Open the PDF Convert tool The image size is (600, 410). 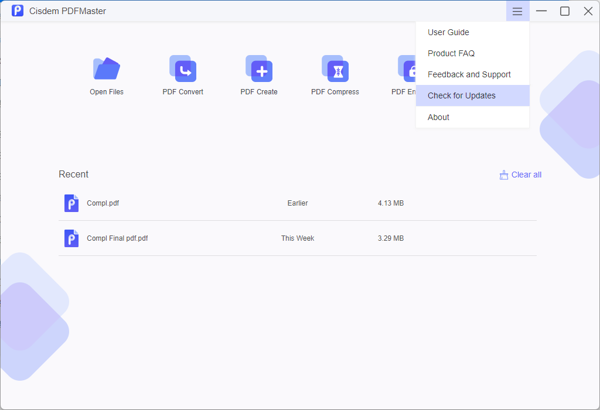183,69
